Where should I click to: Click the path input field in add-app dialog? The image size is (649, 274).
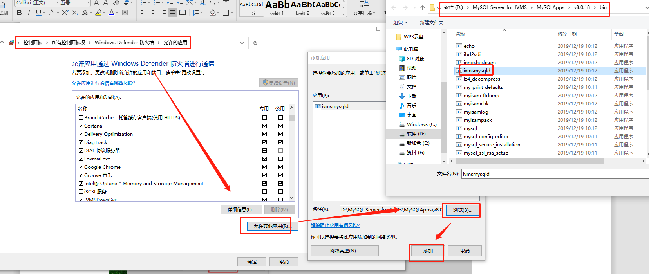click(x=391, y=210)
